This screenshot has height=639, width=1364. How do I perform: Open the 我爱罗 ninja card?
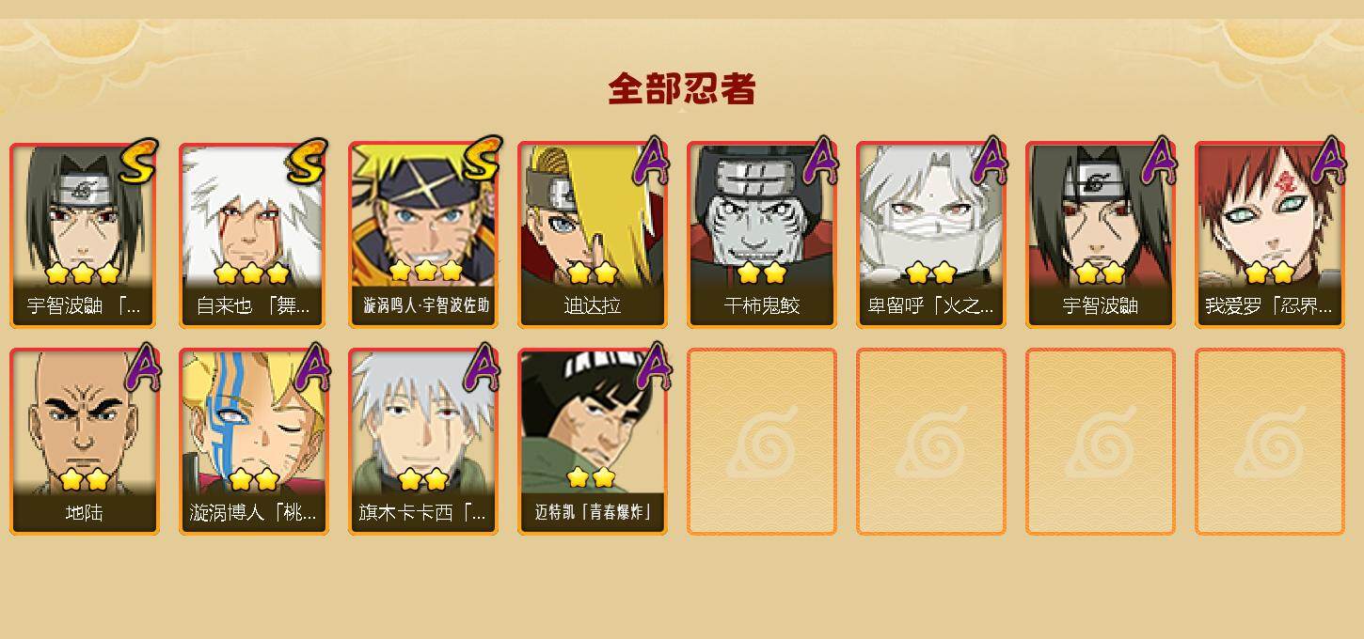click(1270, 235)
